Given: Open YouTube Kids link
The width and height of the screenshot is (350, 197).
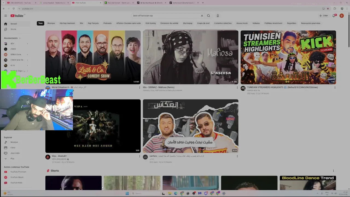Looking at the screenshot, I should pyautogui.click(x=17, y=183).
